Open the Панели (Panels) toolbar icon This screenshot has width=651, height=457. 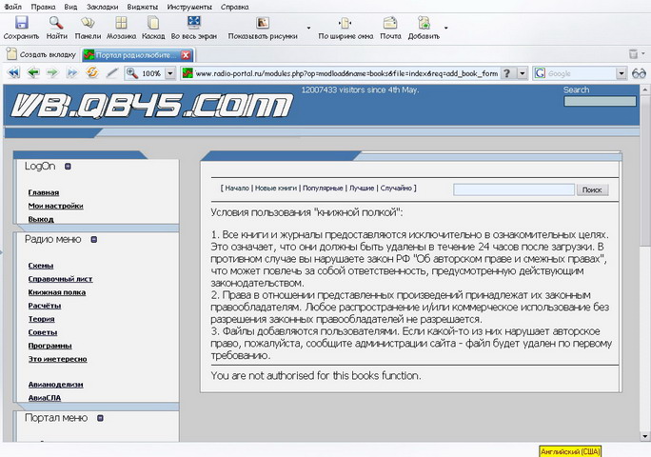coord(88,23)
